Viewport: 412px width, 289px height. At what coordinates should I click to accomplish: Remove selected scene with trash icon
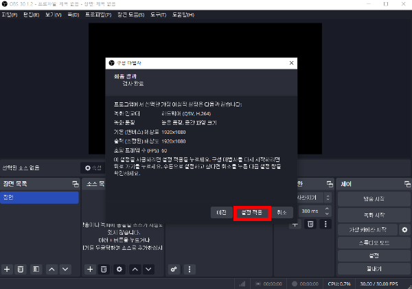[21, 269]
